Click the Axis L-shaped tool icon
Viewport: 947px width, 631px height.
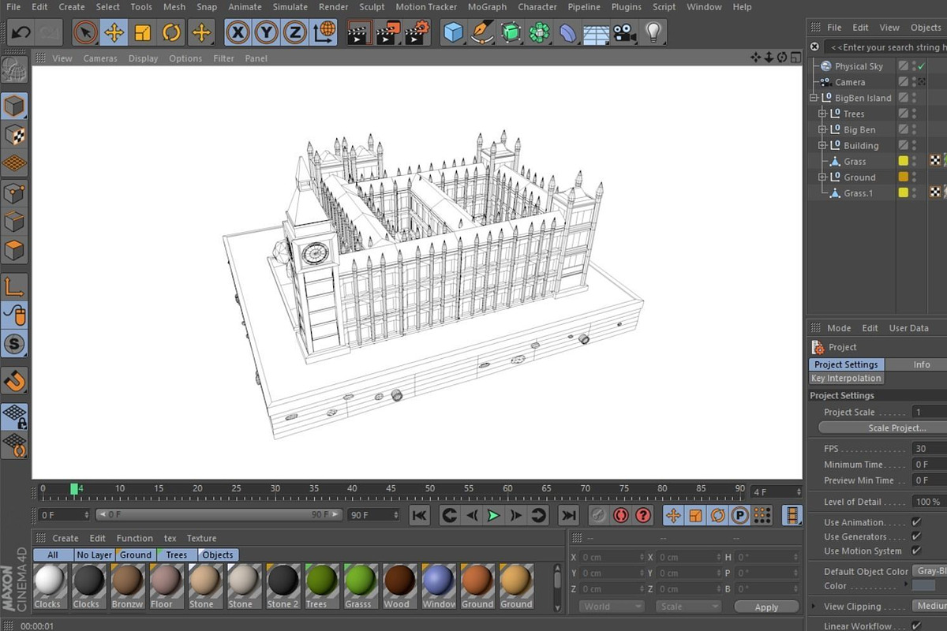15,287
